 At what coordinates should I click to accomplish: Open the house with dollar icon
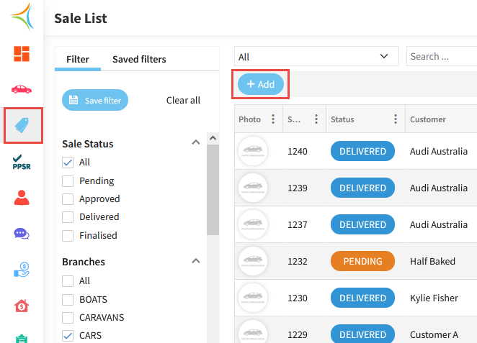pyautogui.click(x=22, y=306)
